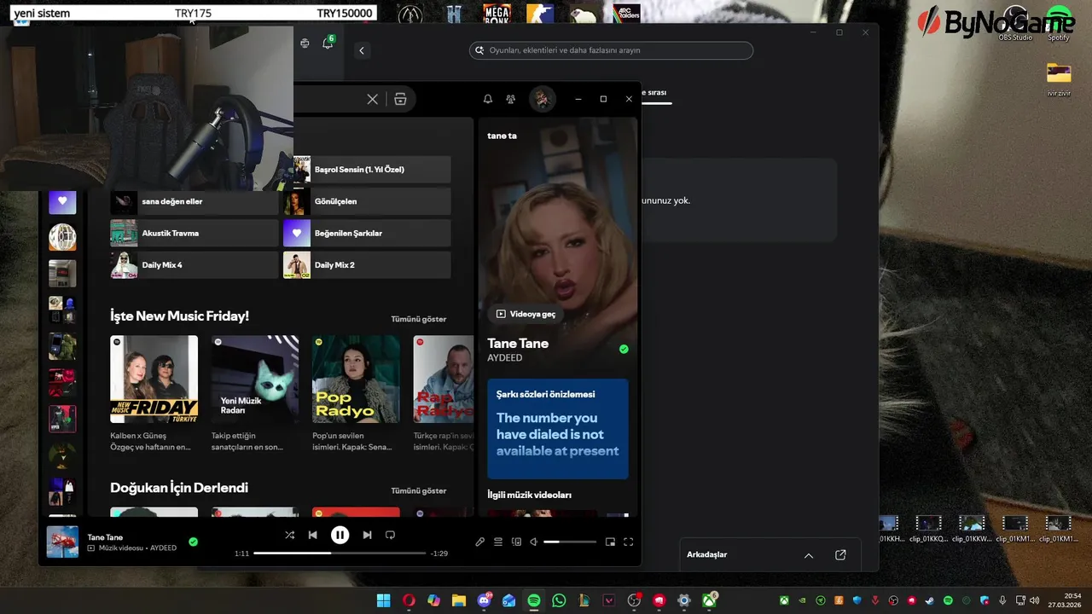Open the Pop Radyo card
The image size is (1092, 614).
point(356,393)
